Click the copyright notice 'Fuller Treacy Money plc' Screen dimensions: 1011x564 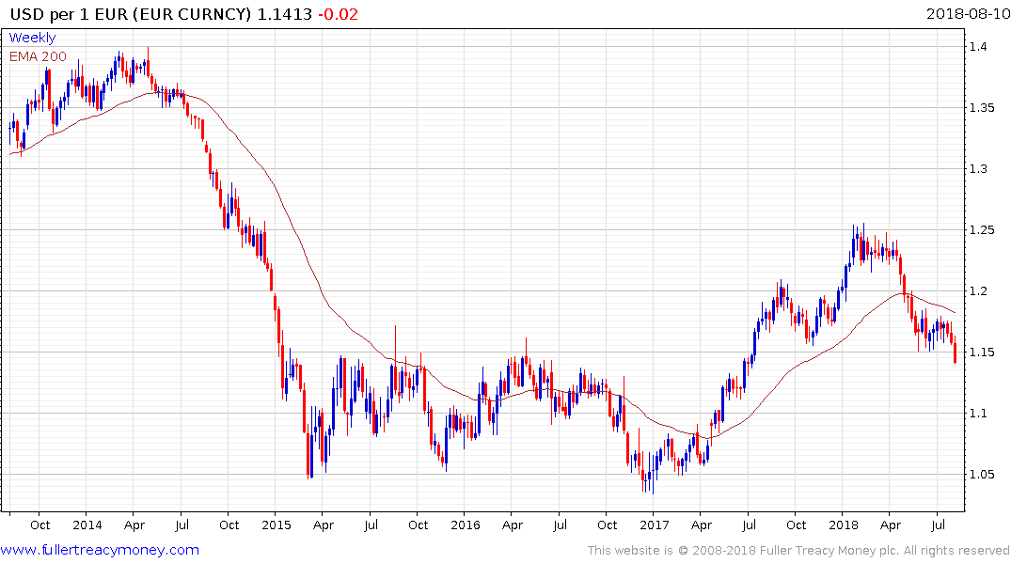coord(829,551)
